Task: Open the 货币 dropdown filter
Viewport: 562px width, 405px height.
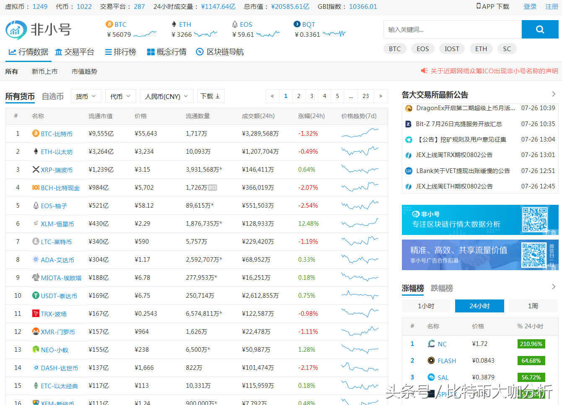Action: (x=86, y=96)
